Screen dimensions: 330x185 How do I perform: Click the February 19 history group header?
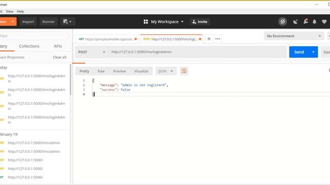9,135
